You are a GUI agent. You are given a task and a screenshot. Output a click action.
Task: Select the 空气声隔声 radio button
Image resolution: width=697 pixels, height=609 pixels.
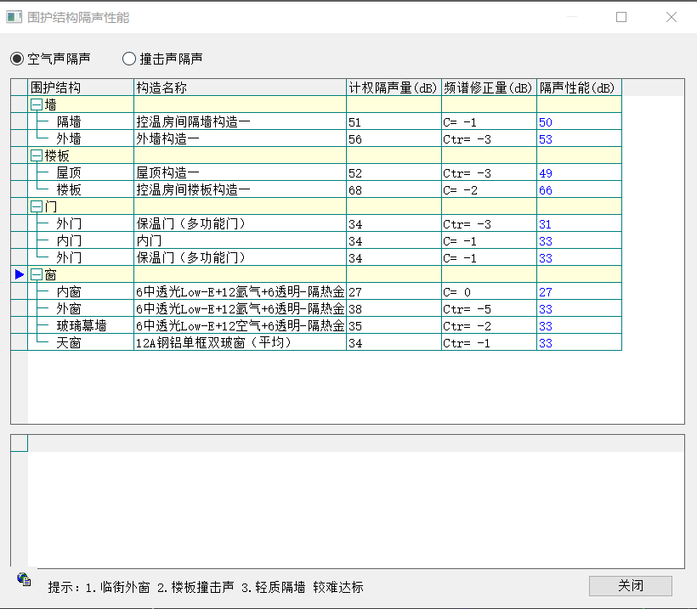17,59
